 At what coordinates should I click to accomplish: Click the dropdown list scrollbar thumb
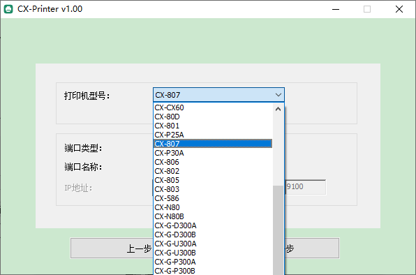click(x=278, y=230)
